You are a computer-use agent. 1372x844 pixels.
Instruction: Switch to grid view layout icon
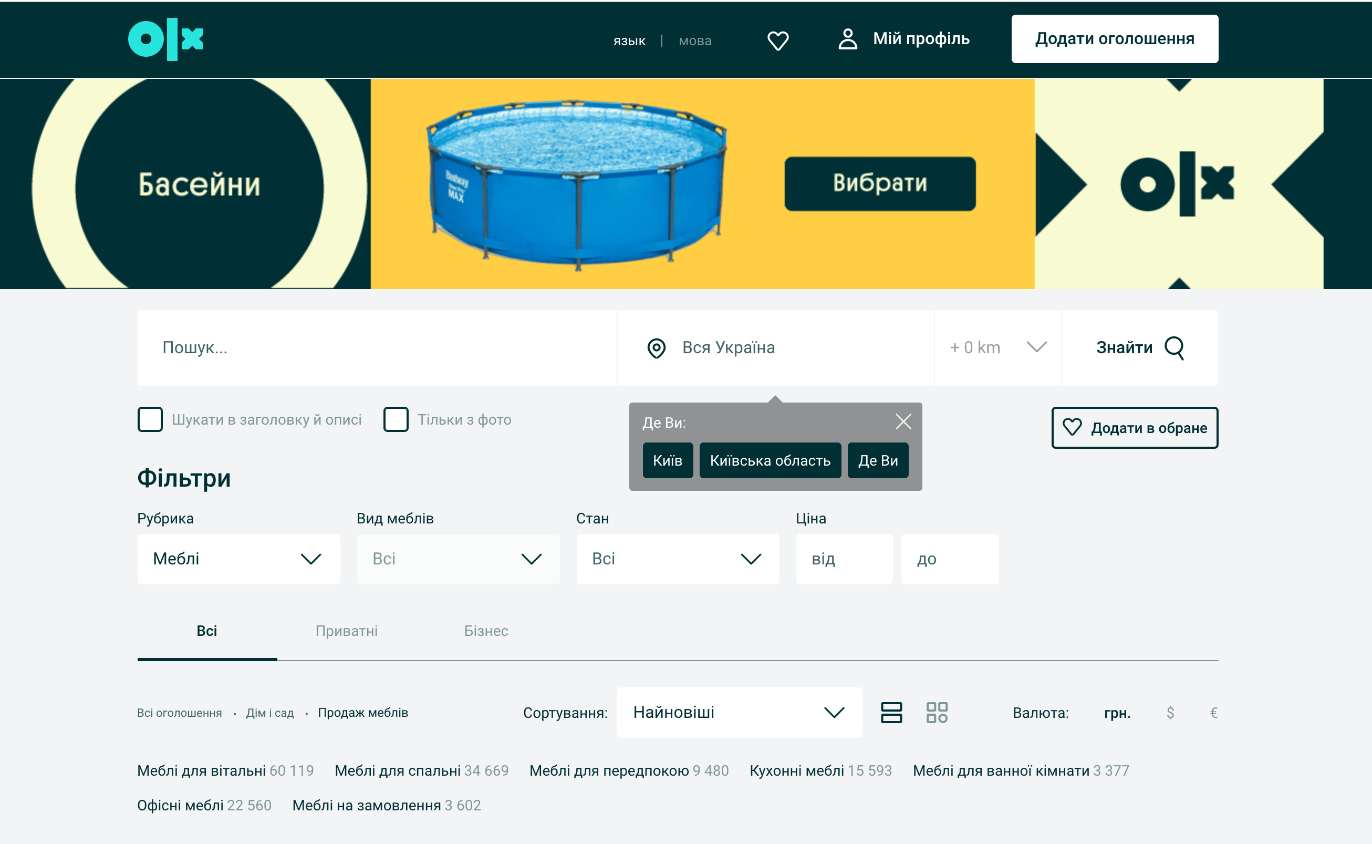[937, 712]
